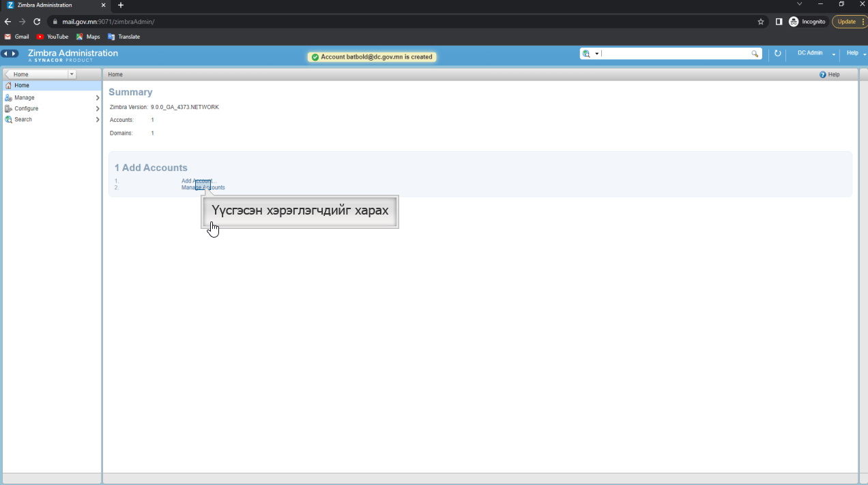Click the Chrome Update button

coord(849,22)
